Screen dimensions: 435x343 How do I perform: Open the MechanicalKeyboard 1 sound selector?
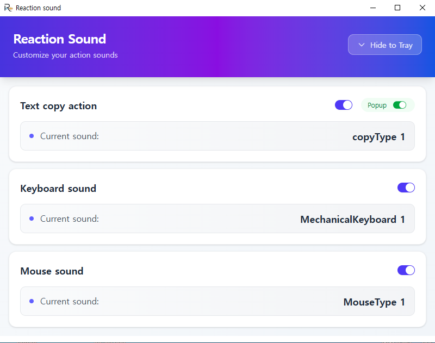tap(352, 220)
